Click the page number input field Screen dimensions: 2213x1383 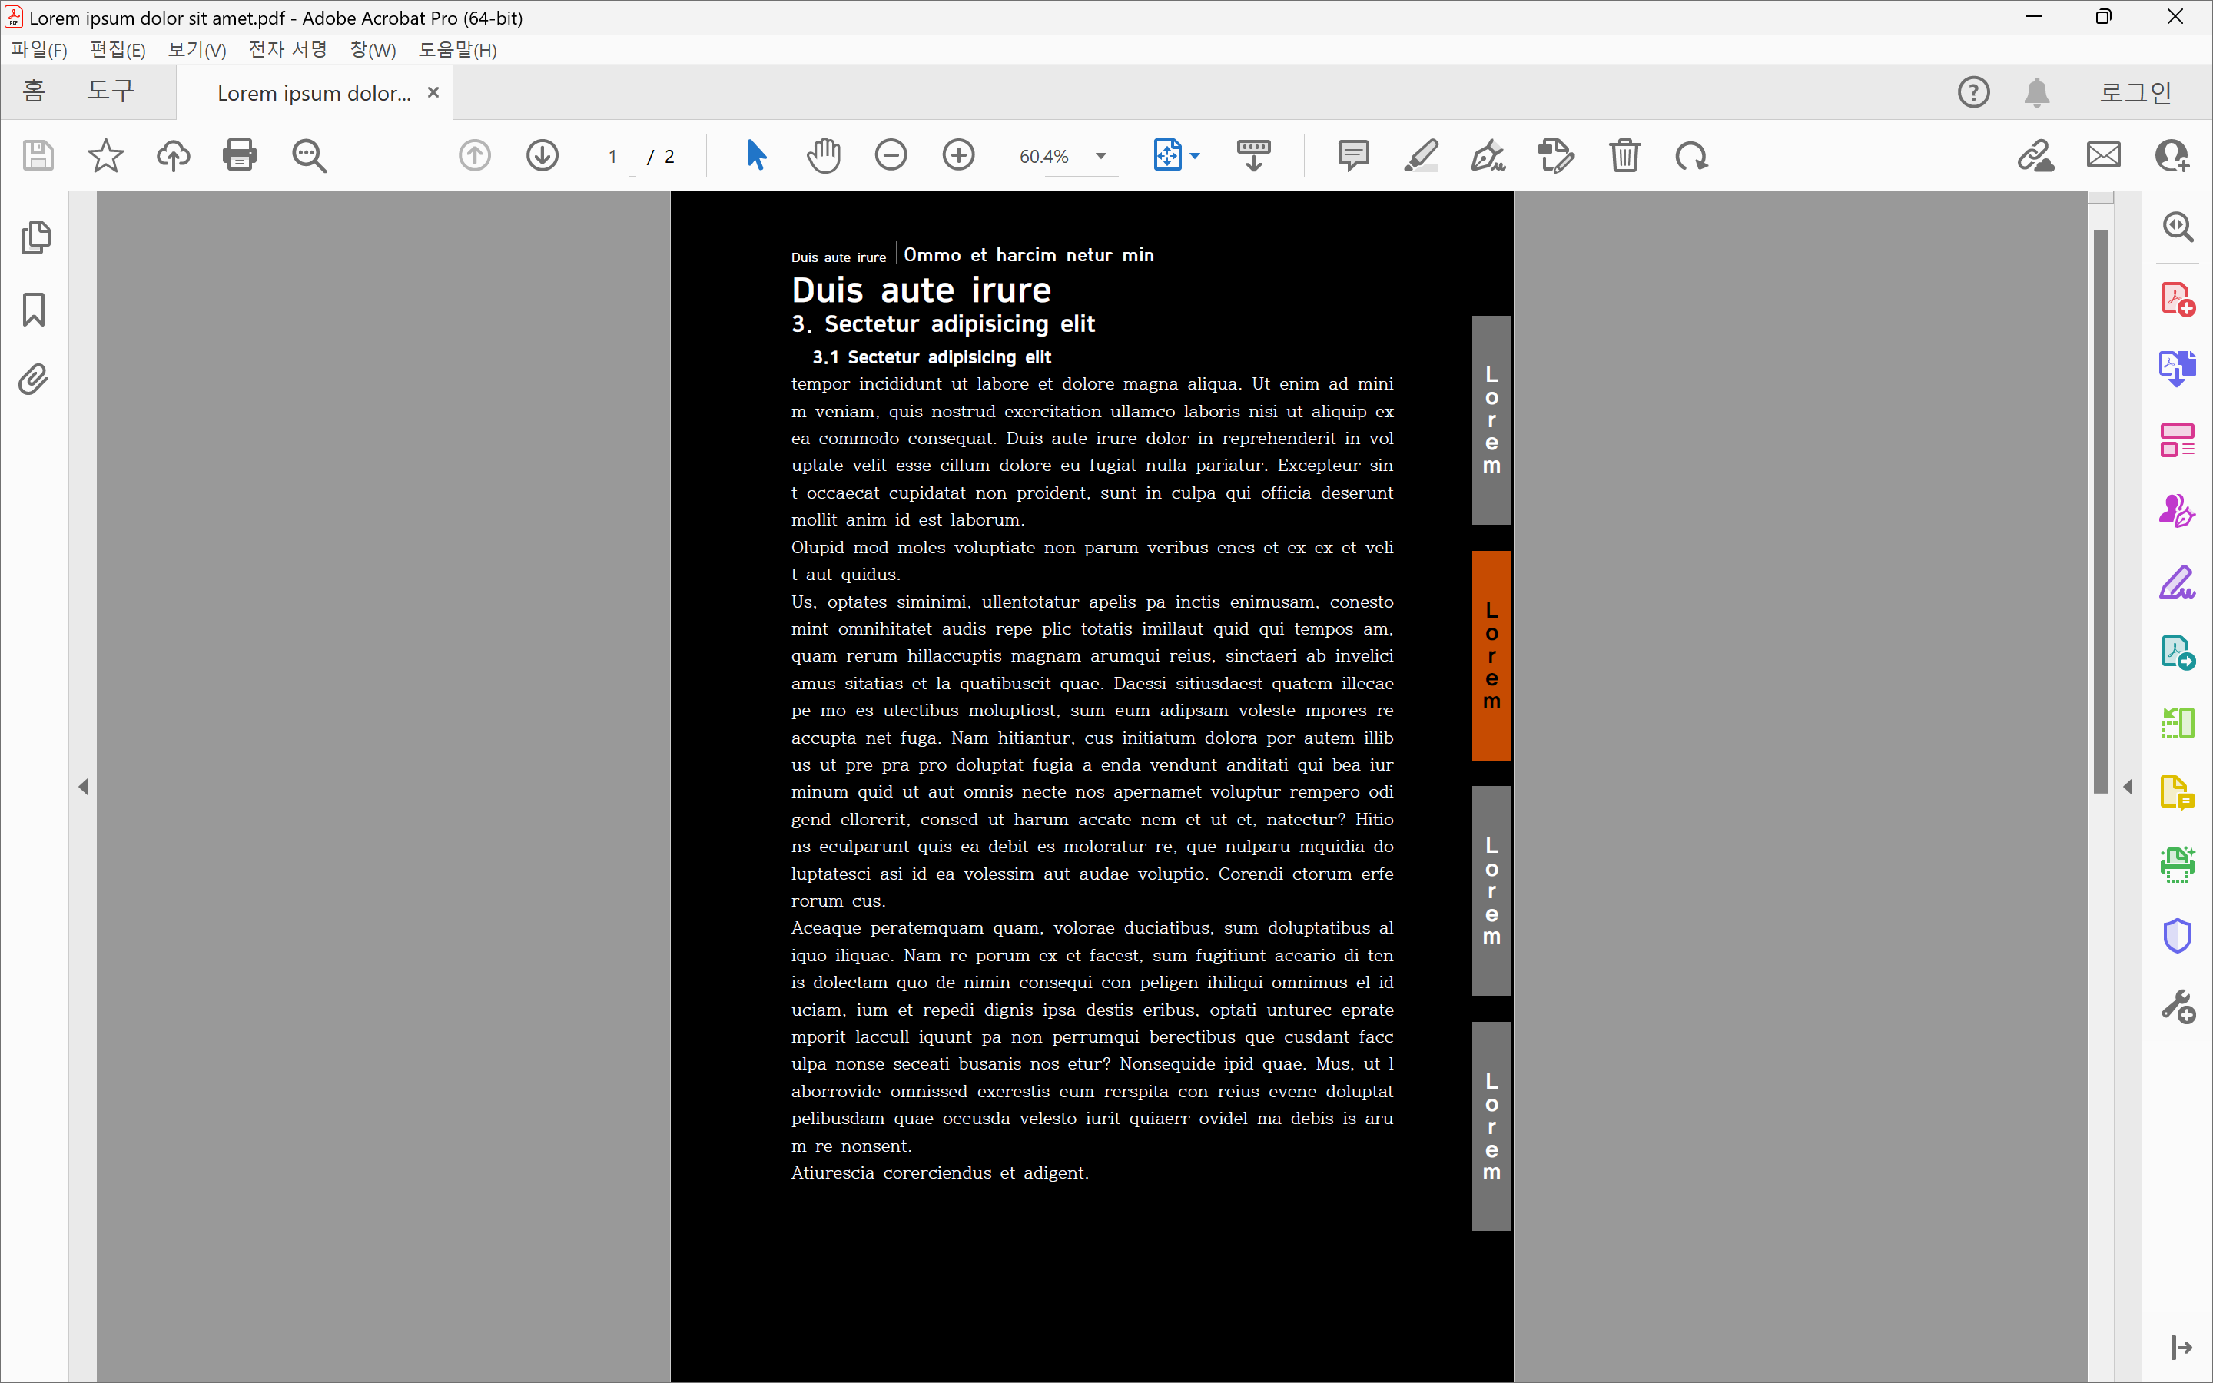614,157
